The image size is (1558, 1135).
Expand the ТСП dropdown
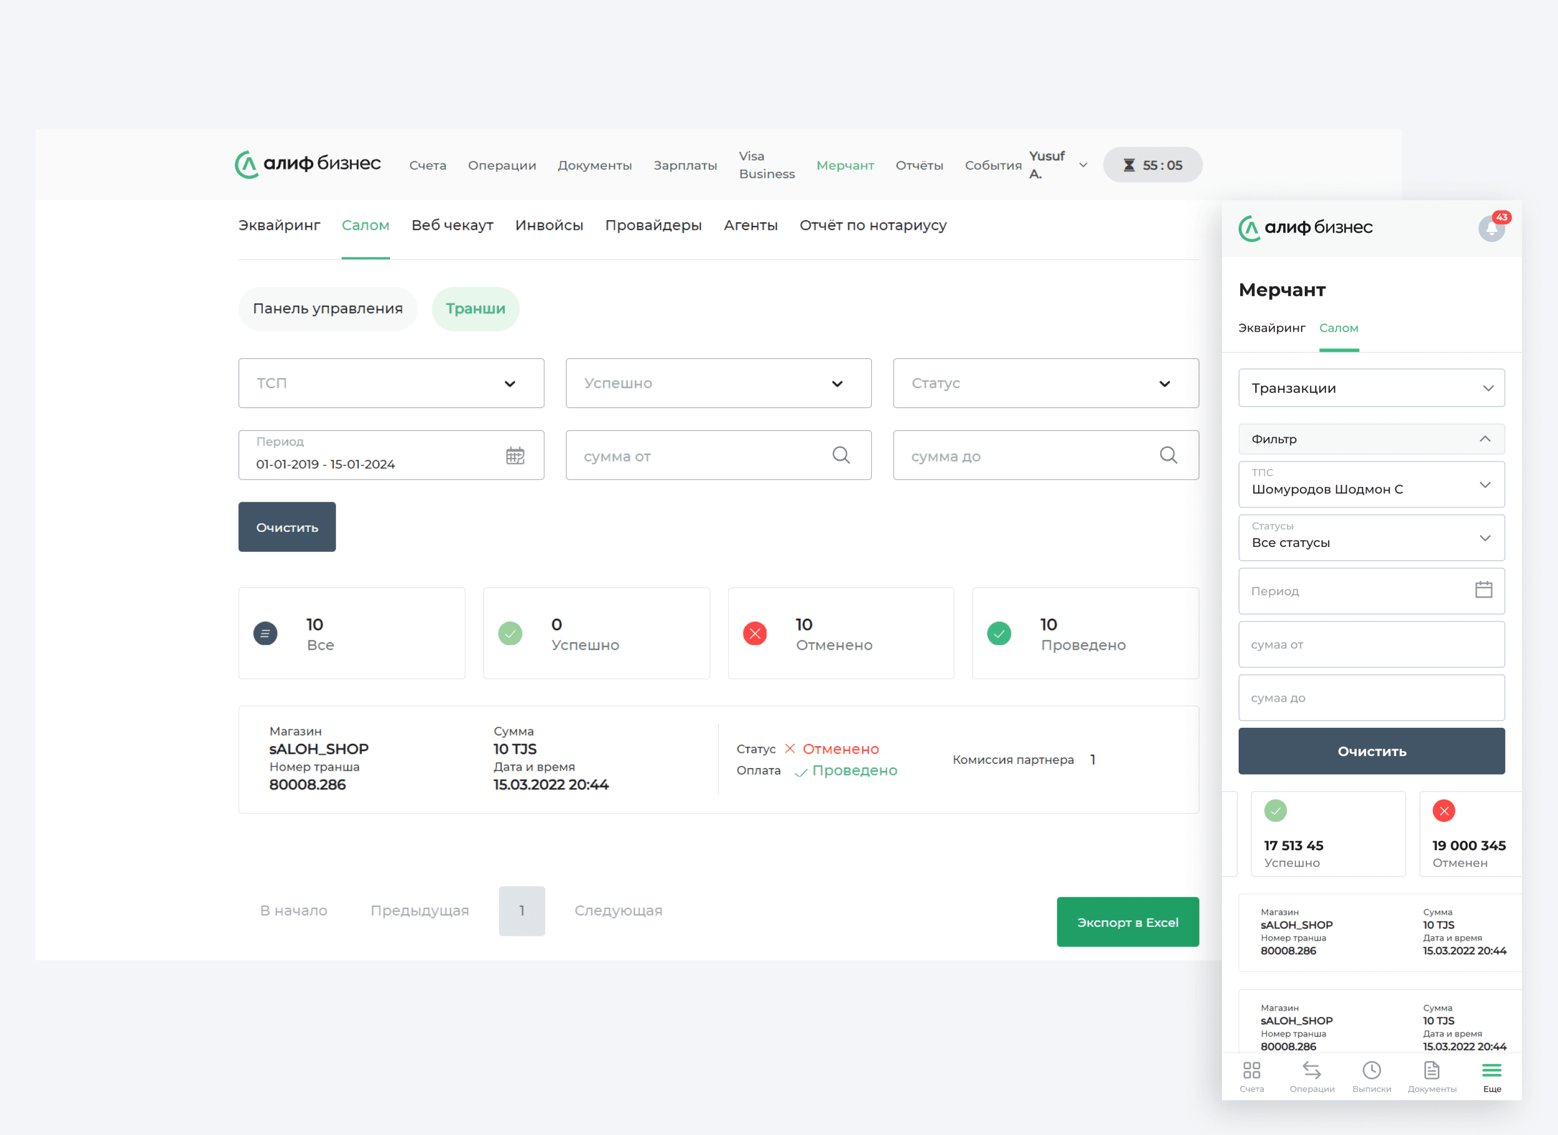click(391, 383)
